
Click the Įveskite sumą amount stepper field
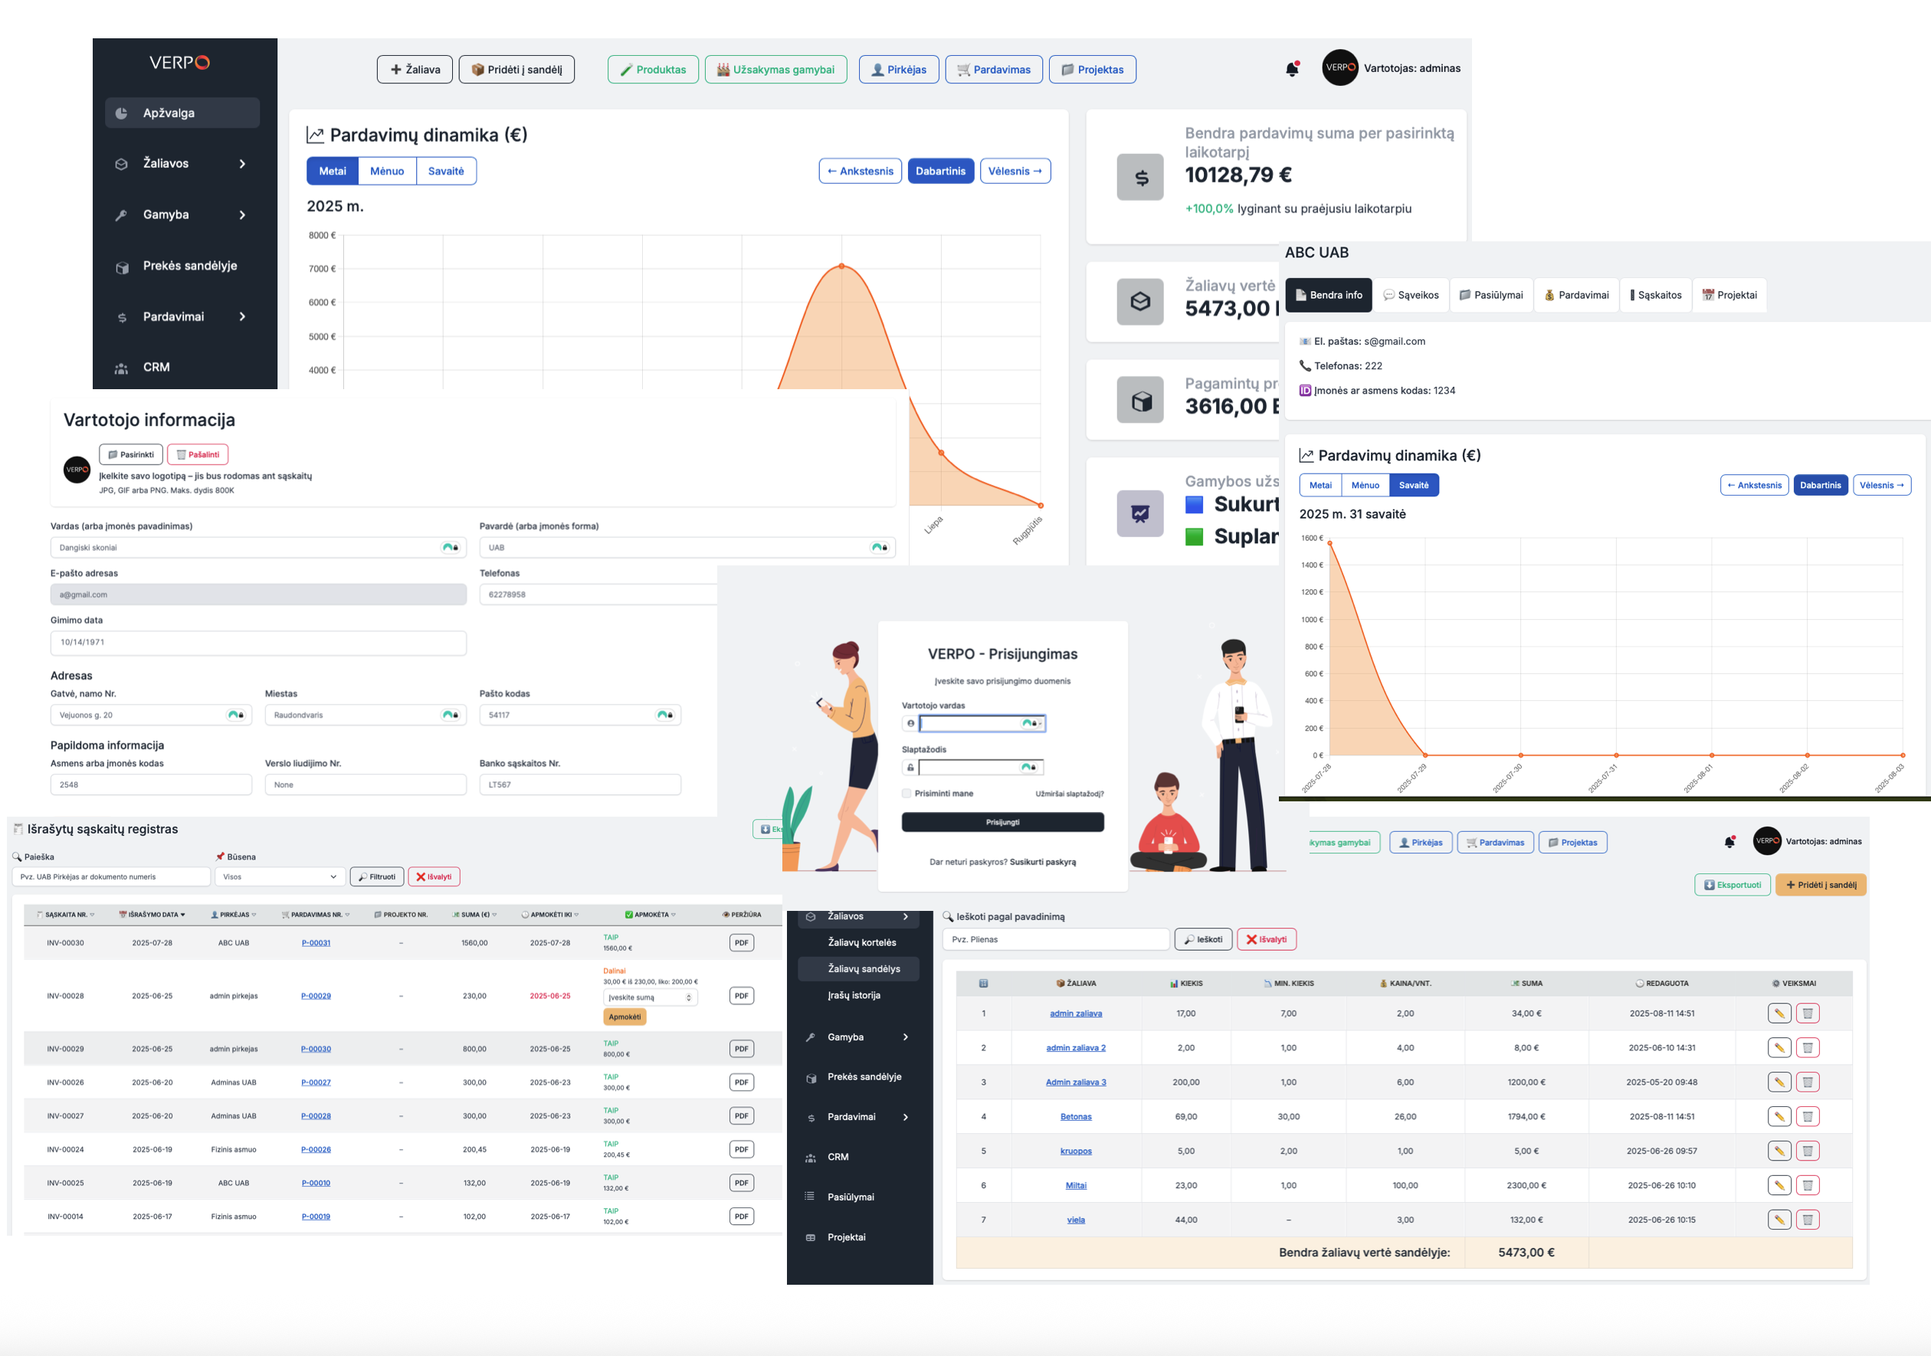(650, 998)
